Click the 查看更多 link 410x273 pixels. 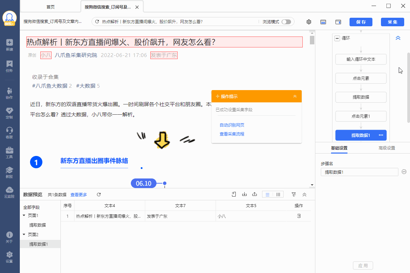point(79,195)
